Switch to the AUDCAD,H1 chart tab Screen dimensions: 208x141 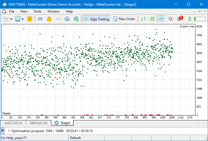14,123
